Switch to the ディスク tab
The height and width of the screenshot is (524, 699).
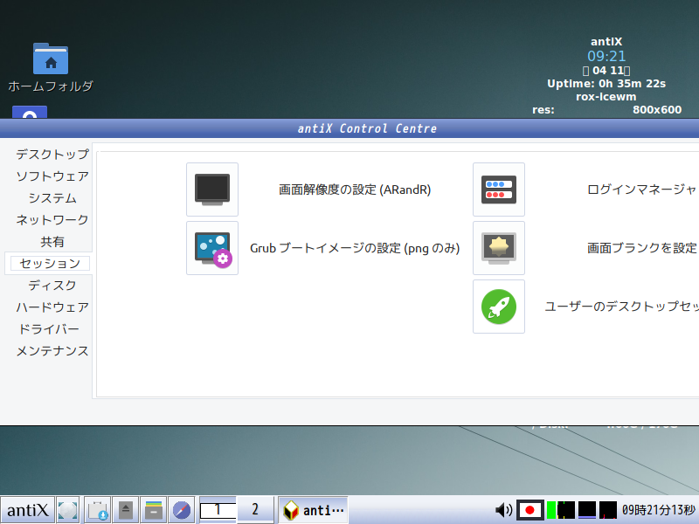(52, 286)
